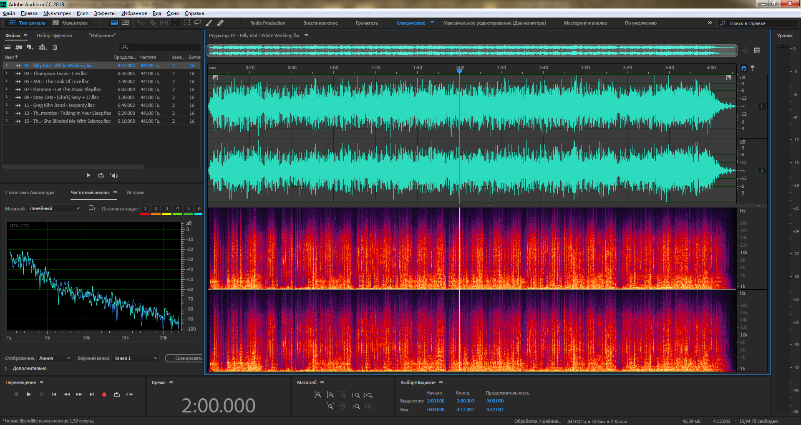
Task: Toggle frame hold button 5
Action: [188, 209]
